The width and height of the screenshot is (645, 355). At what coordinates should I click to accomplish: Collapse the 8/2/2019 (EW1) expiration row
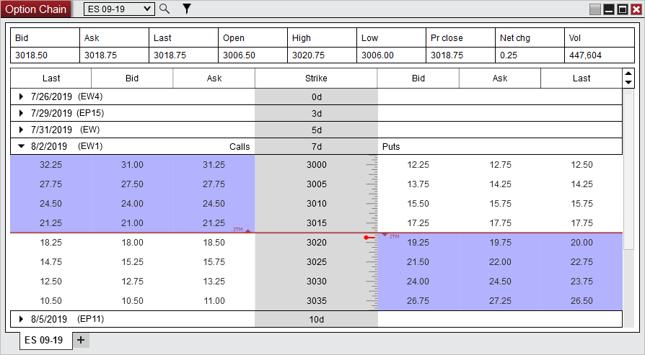[x=22, y=146]
